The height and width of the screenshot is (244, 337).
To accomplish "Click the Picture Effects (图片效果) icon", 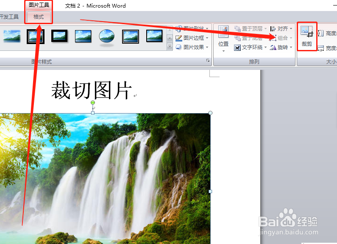I will tap(178, 47).
